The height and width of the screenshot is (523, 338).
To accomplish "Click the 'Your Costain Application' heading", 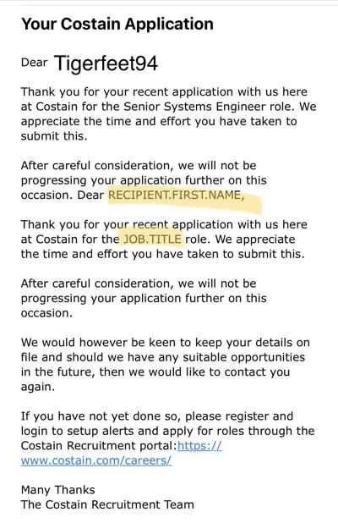I will [x=117, y=24].
